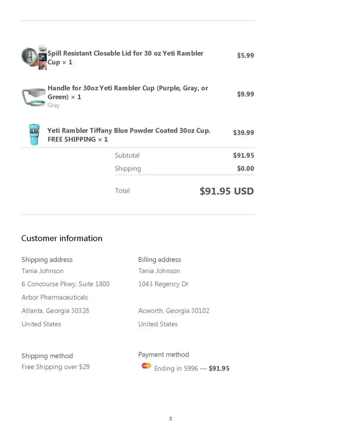Click Arbor Pharmaceuticals company name
This screenshot has width=341, height=441.
[55, 298]
